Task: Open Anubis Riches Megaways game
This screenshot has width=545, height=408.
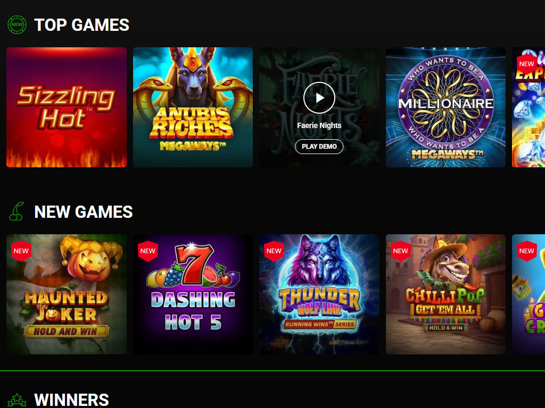Action: click(x=193, y=107)
